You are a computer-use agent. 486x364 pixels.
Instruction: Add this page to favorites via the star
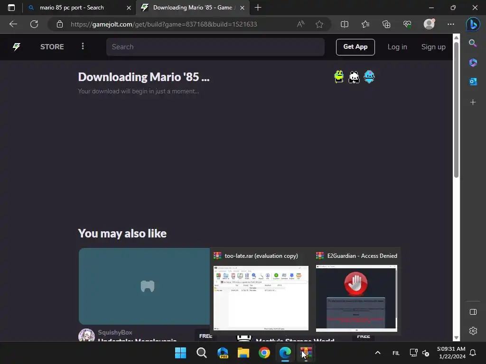click(319, 24)
